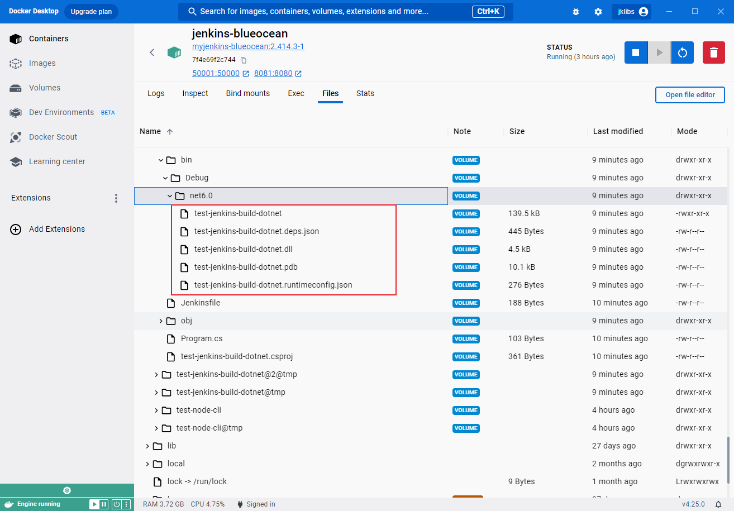Open the troubleshoot bug icon

pos(576,12)
